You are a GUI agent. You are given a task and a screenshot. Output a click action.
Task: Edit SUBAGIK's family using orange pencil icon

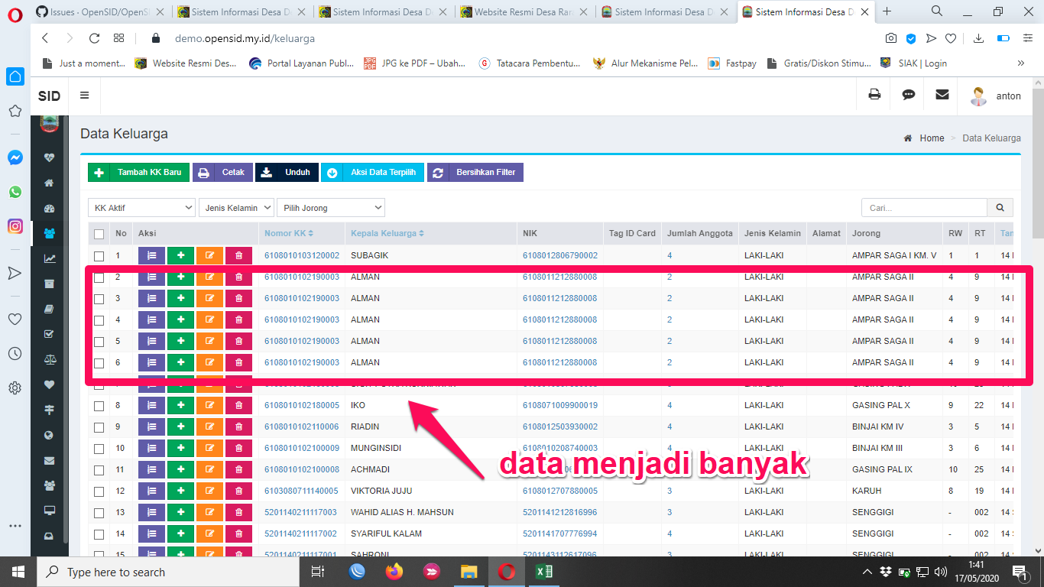[209, 255]
